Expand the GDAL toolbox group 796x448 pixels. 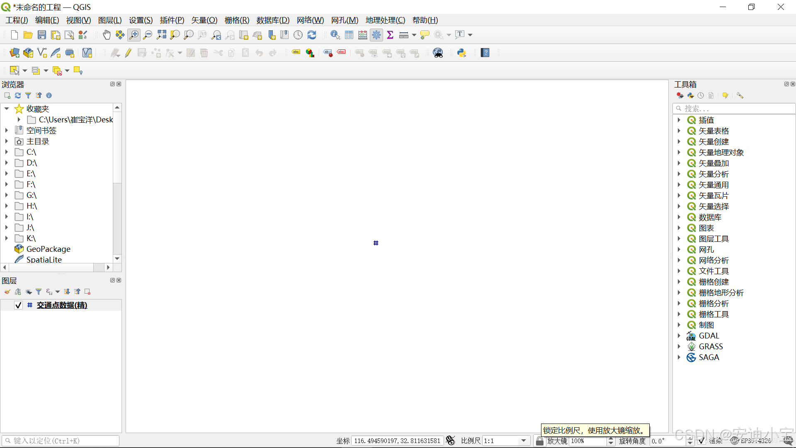pos(679,336)
